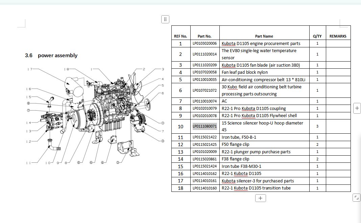Click part number LP0115021424

click(x=205, y=166)
